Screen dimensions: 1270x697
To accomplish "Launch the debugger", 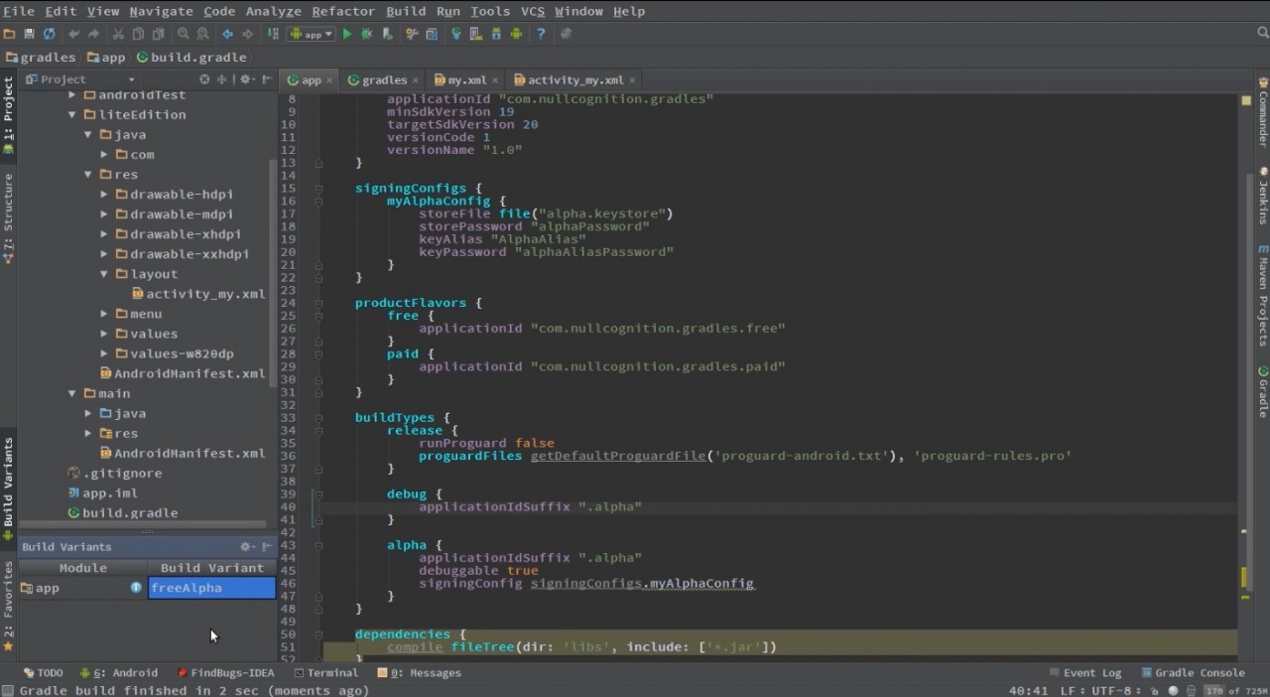I will [x=365, y=34].
